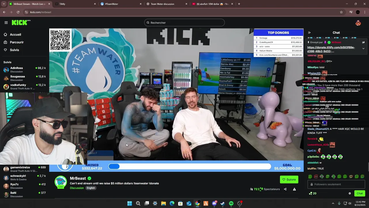Screen dimensions: 369x208
Task: Switch to Team Water discussion tab
Action: pos(167,4)
